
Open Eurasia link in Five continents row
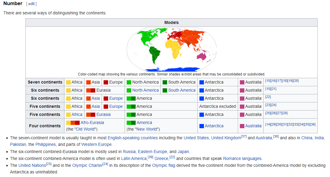103,114
